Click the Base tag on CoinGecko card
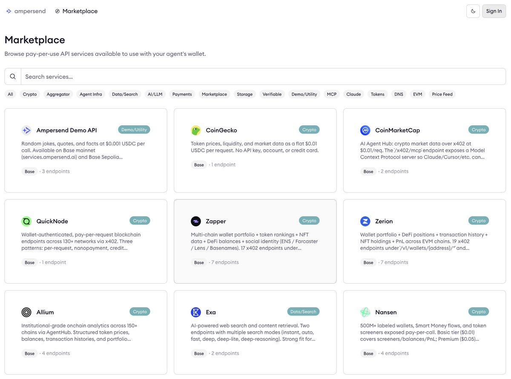Screen dimensions: 511x379 199,165
